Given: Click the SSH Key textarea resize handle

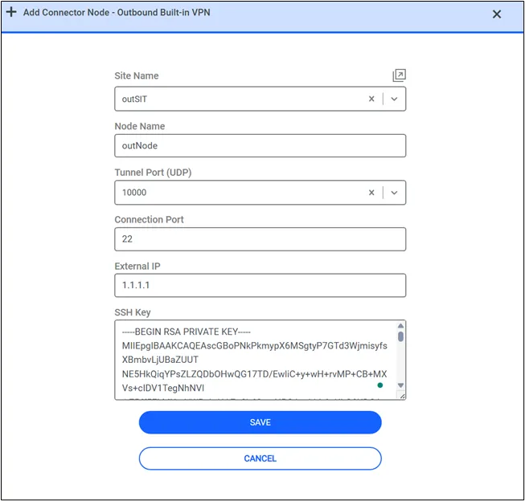Looking at the screenshot, I should click(402, 396).
